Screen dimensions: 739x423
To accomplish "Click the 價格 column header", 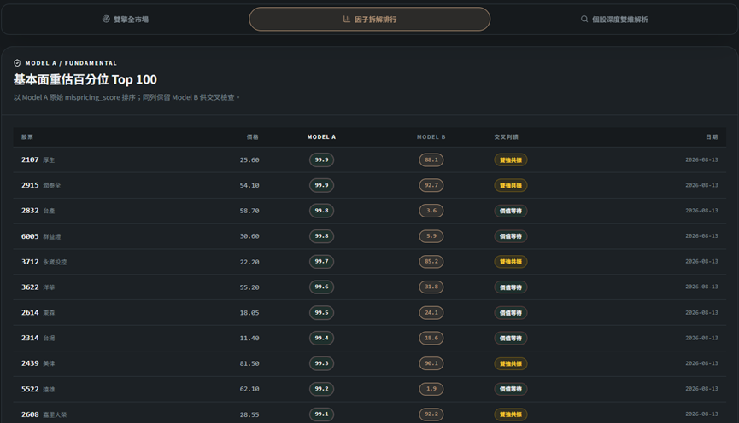I will pyautogui.click(x=253, y=137).
